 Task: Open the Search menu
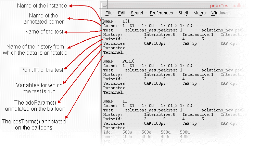[x=137, y=13]
